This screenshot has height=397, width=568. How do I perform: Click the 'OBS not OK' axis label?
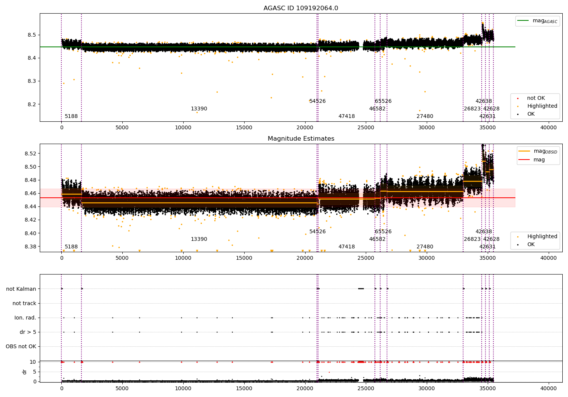(21, 347)
